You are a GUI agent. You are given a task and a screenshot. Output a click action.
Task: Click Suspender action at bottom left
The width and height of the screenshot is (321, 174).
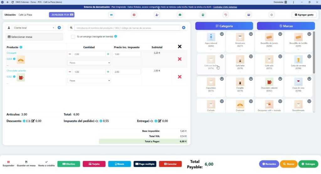pos(8,164)
